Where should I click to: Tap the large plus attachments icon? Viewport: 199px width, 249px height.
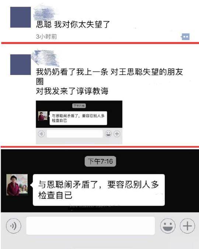pos(188,226)
